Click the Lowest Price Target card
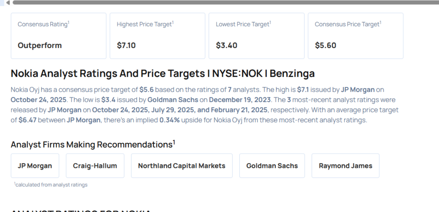 coord(256,36)
